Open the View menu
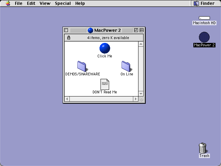The image size is (221, 166). (45, 3)
